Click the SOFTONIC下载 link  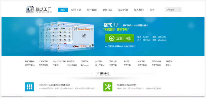[x=59, y=61]
